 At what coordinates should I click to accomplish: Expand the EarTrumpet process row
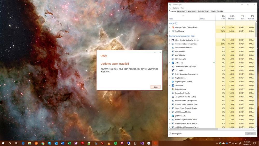click(x=170, y=85)
